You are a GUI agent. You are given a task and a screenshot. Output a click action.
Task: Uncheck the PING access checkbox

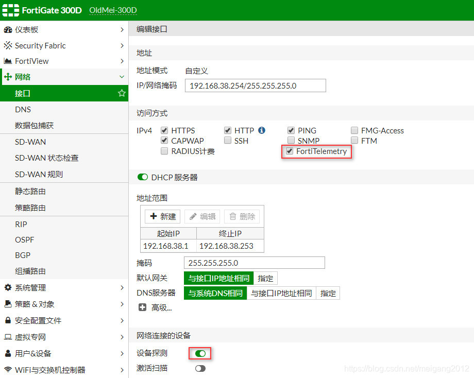coord(291,130)
